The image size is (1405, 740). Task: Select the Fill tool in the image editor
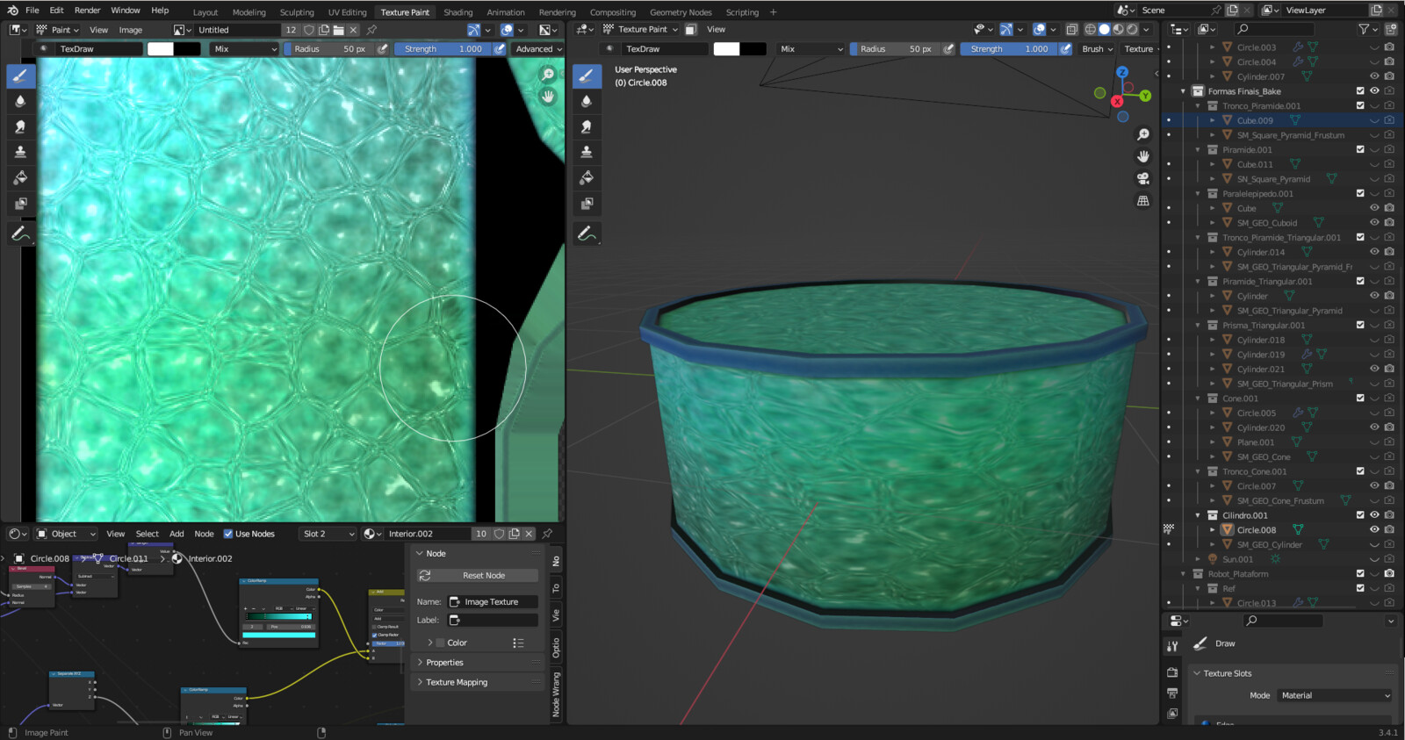[20, 177]
